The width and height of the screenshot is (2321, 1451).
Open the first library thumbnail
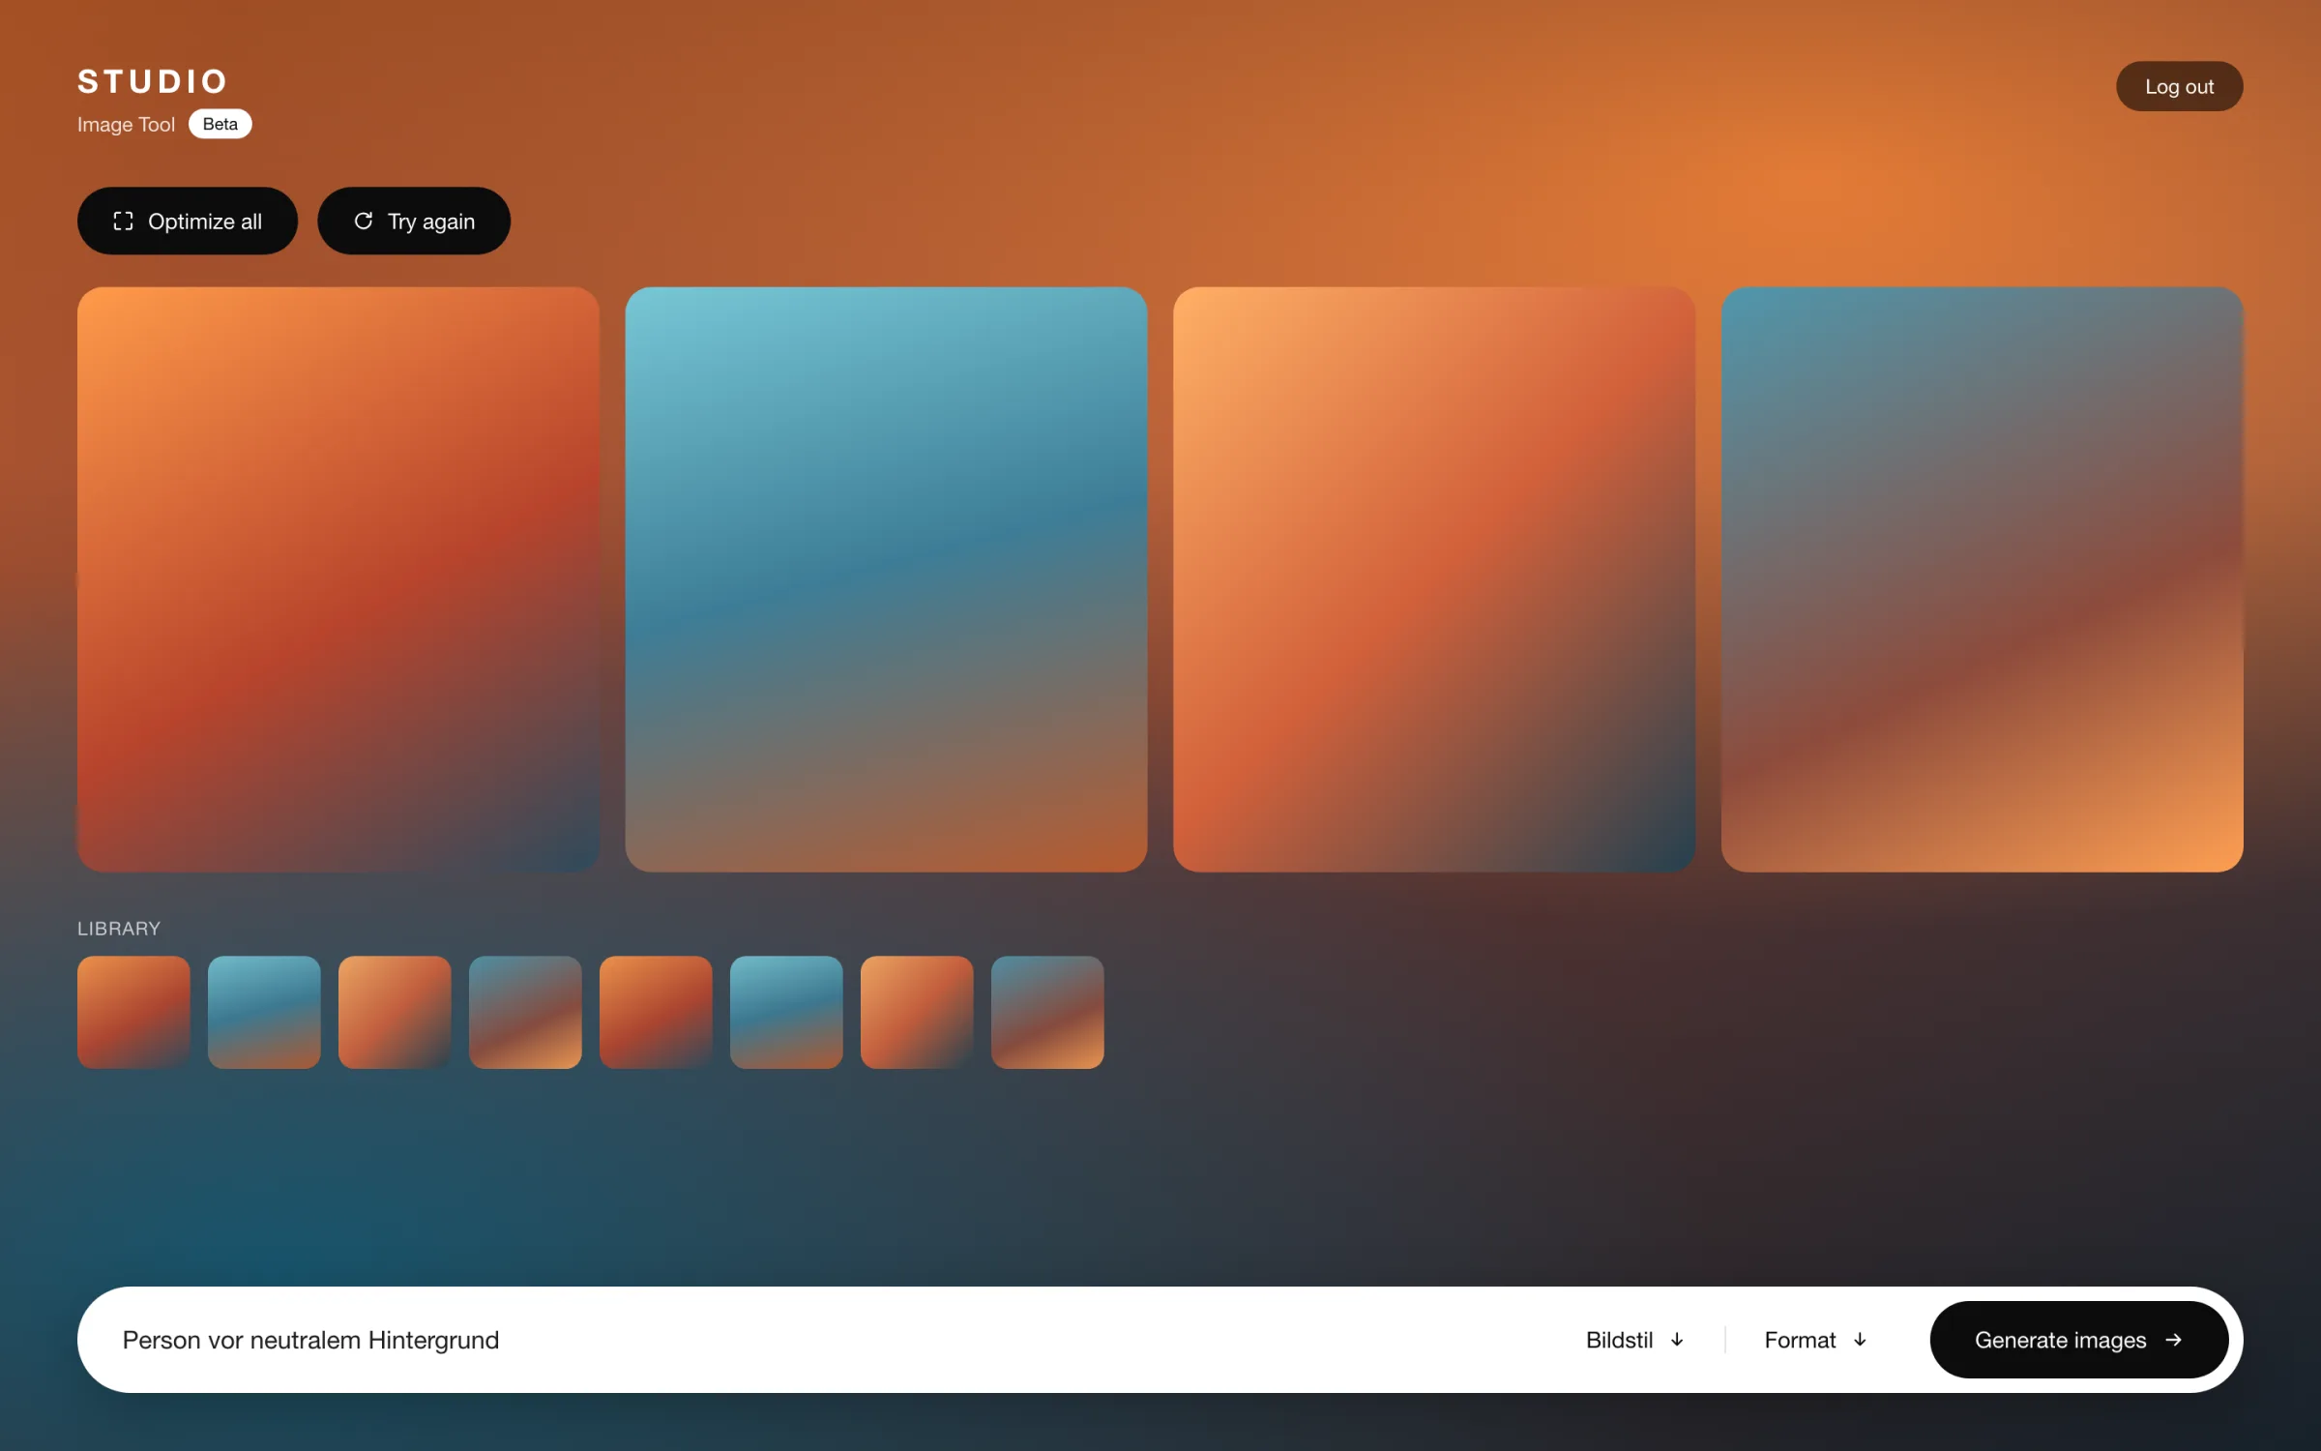(x=133, y=1012)
